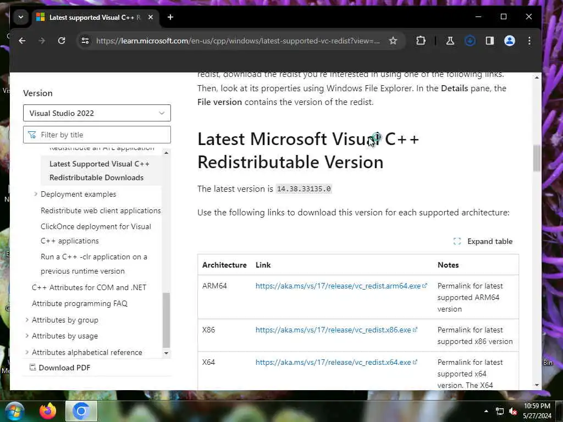Select the Latest supported Visual C++ tab

pyautogui.click(x=95, y=17)
